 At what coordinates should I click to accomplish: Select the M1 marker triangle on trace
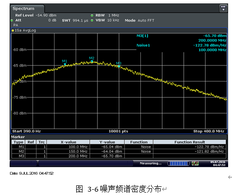click(65, 65)
